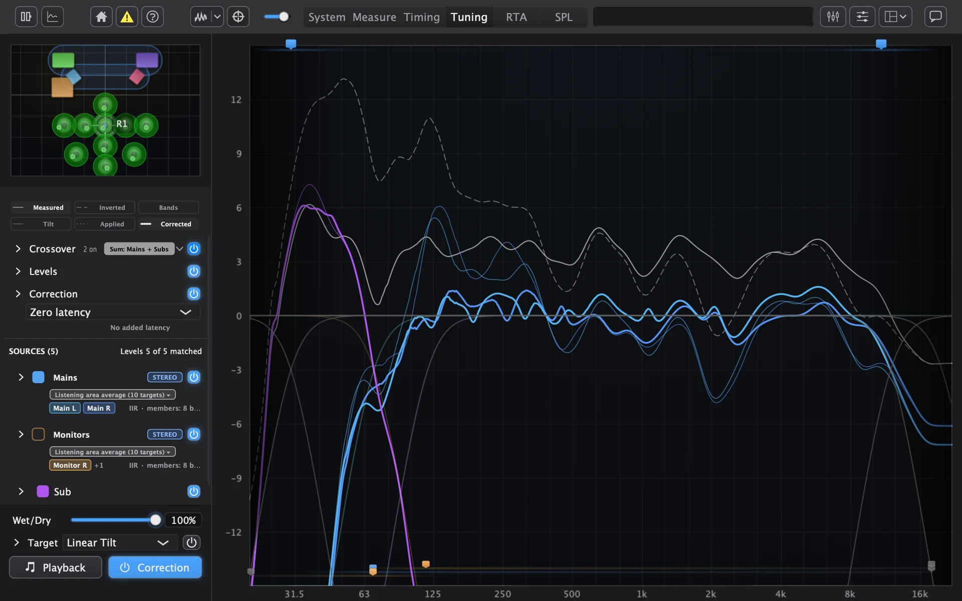The image size is (962, 601).
Task: Click the blue Correction button
Action: pos(155,567)
